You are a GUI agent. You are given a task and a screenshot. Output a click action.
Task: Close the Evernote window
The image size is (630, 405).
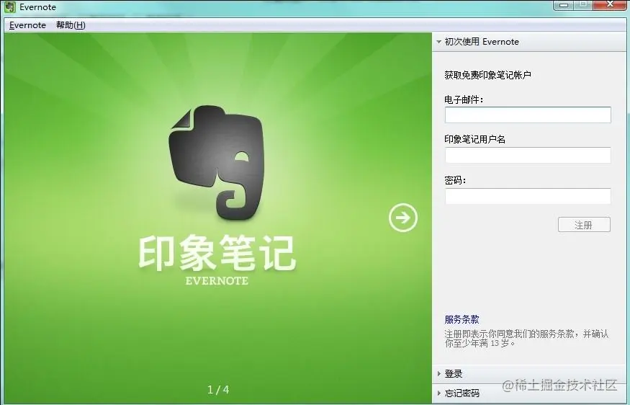pos(610,5)
